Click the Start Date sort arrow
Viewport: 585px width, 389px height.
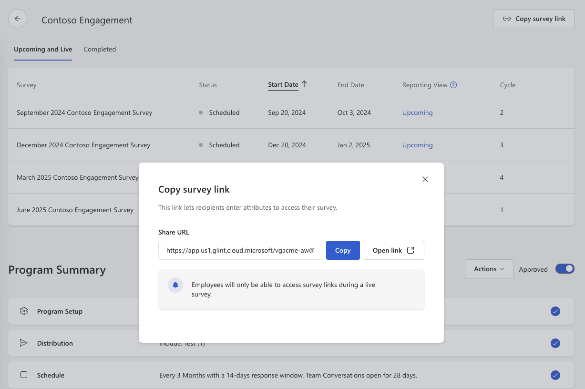304,84
